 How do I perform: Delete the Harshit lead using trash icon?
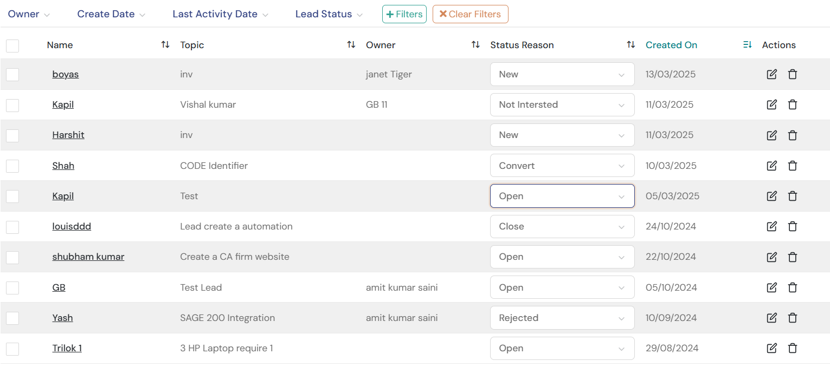(792, 135)
